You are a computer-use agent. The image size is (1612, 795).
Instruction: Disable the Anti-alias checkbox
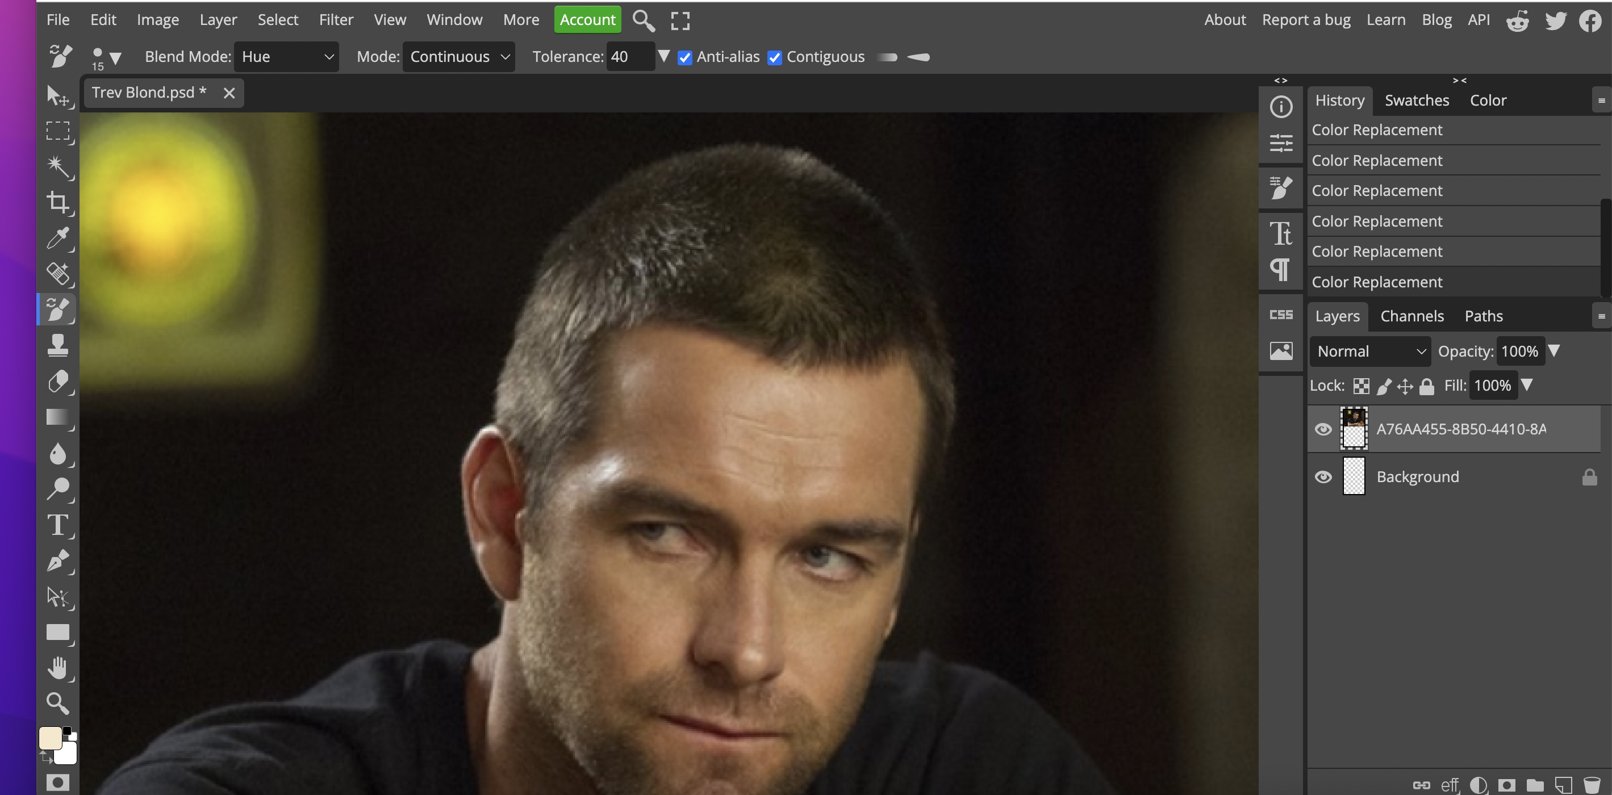(x=685, y=57)
